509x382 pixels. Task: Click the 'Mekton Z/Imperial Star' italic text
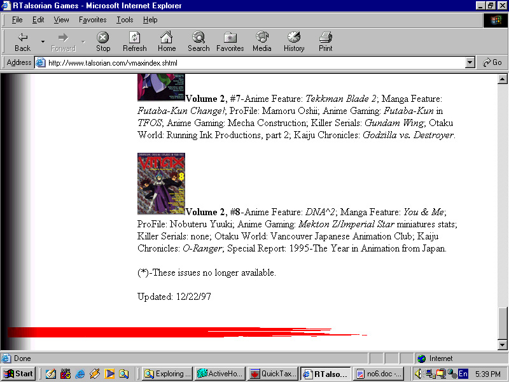346,224
